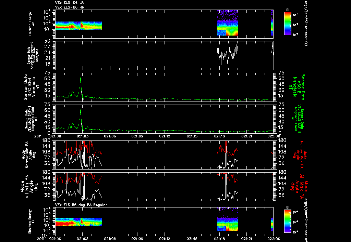Click the VEx ELS 85 deg PA Regular label
351x242 pixels.
pos(81,205)
